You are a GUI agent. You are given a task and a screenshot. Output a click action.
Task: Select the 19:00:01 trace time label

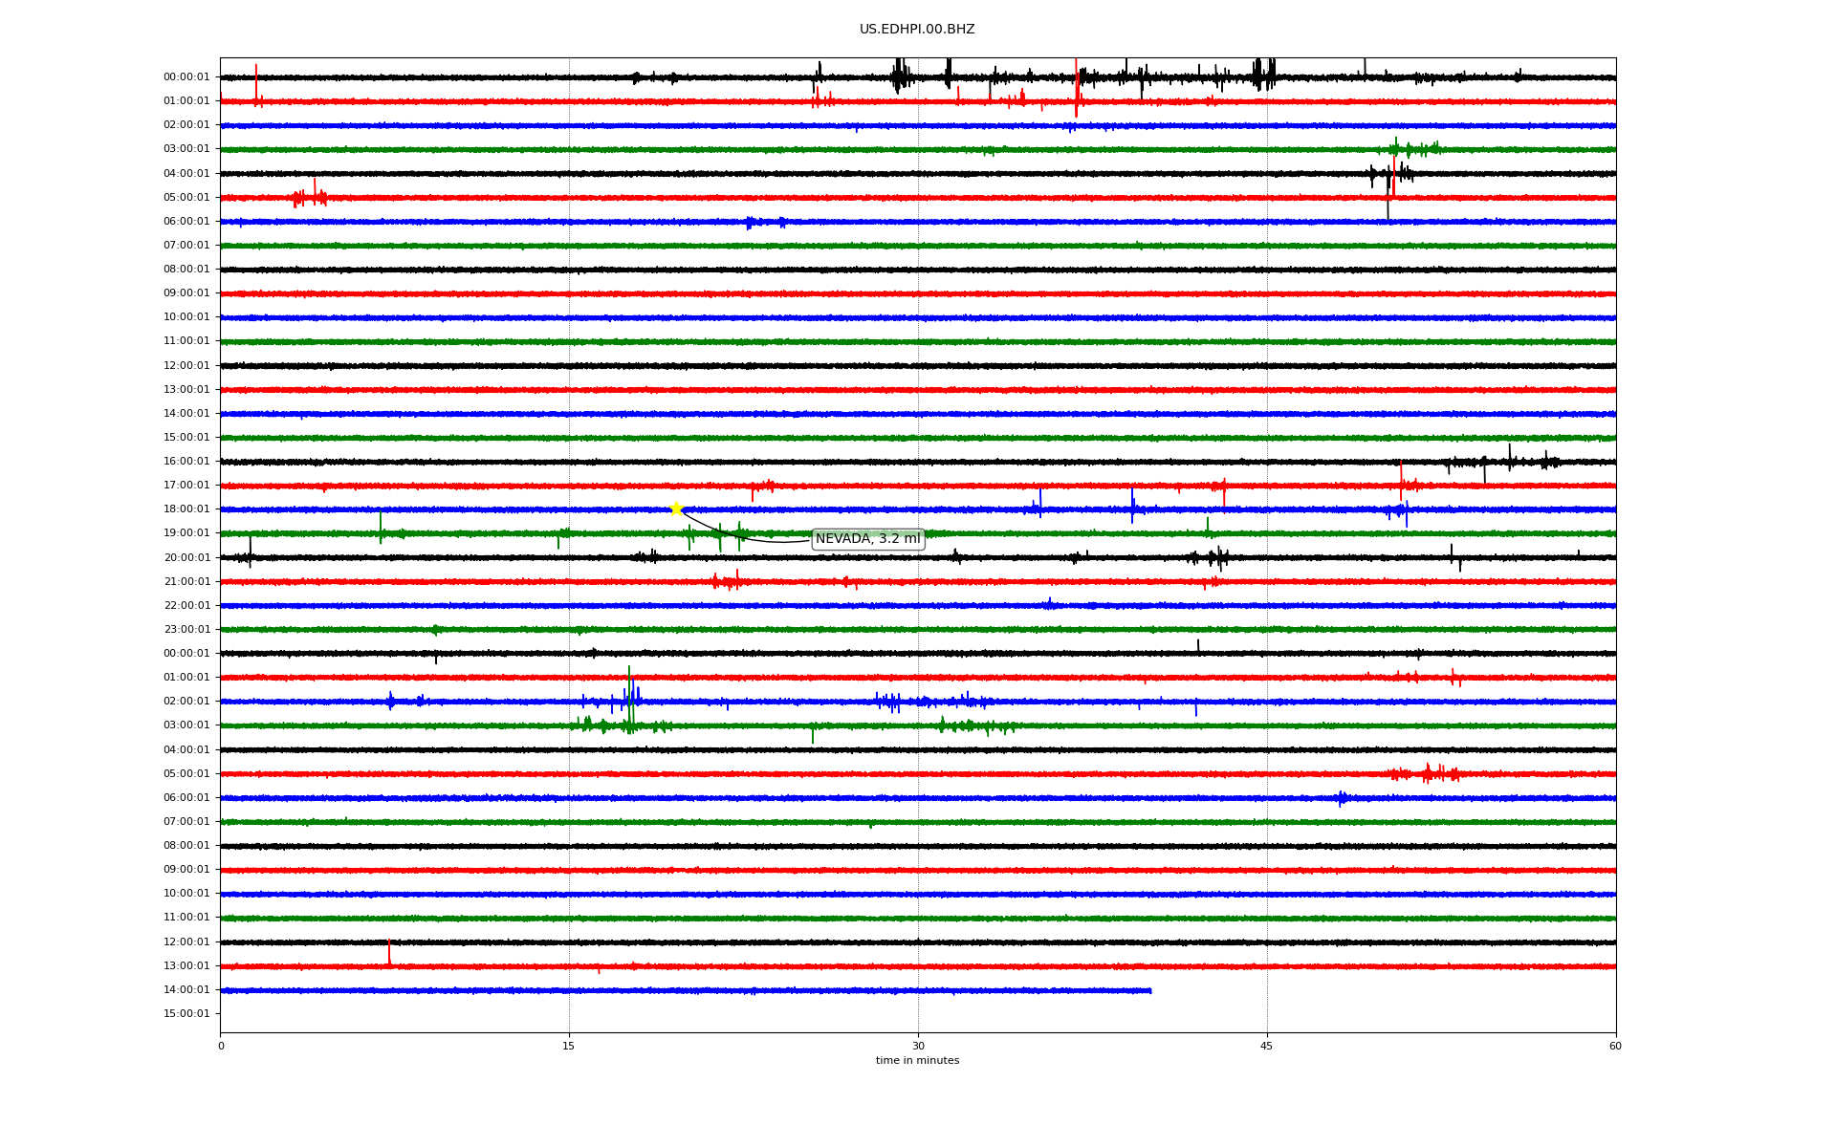[x=186, y=533]
